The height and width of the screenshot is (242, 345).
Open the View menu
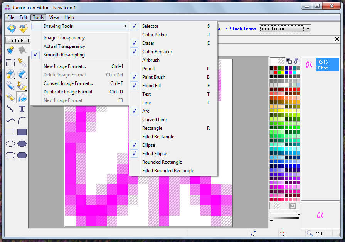point(54,17)
